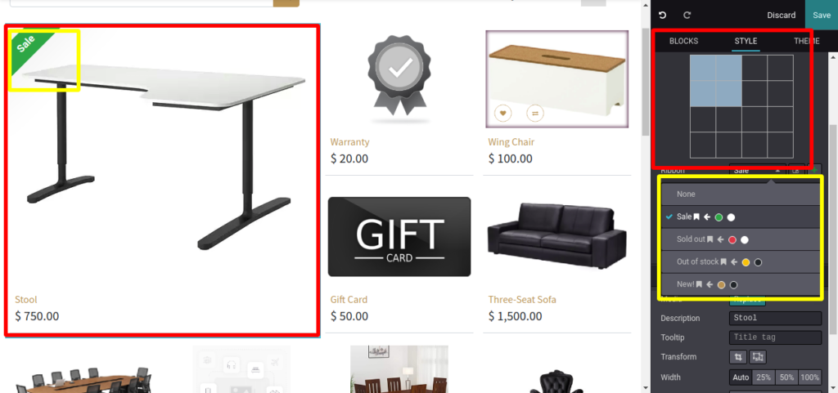Click the Discard button
This screenshot has height=393, width=838.
[x=782, y=15]
